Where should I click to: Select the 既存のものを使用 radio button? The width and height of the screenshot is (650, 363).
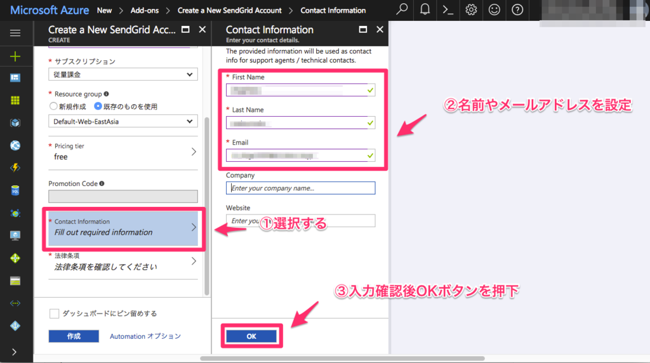point(98,106)
